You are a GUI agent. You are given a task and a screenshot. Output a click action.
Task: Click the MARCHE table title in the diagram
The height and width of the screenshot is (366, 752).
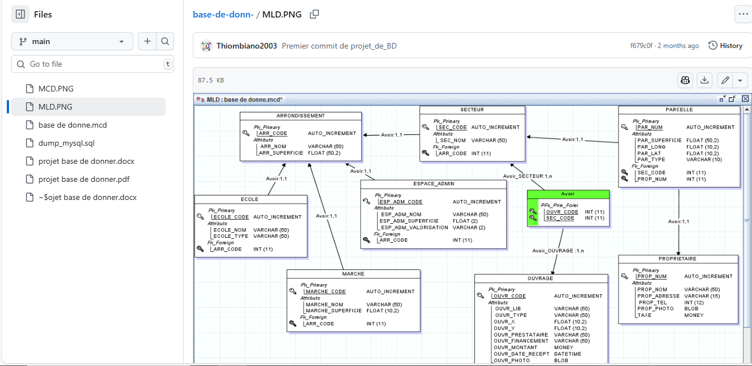353,273
